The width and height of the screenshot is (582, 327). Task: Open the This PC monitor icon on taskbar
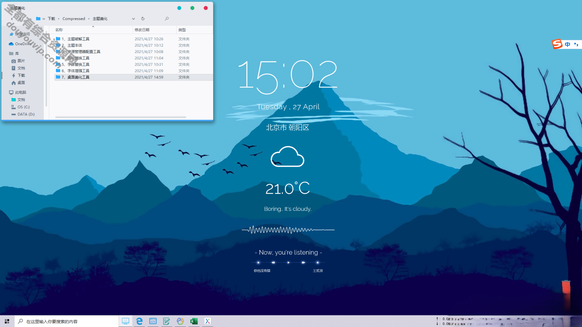click(x=125, y=321)
